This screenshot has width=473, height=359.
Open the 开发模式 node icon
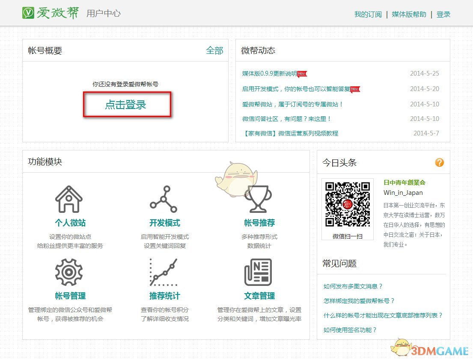(164, 199)
